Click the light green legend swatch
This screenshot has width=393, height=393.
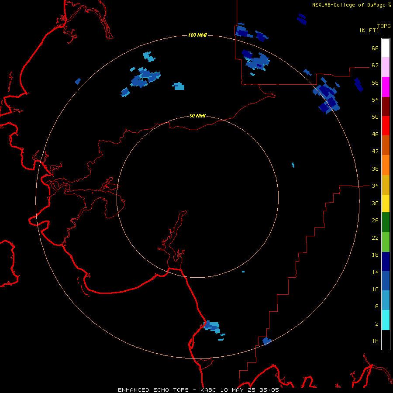coord(386,242)
